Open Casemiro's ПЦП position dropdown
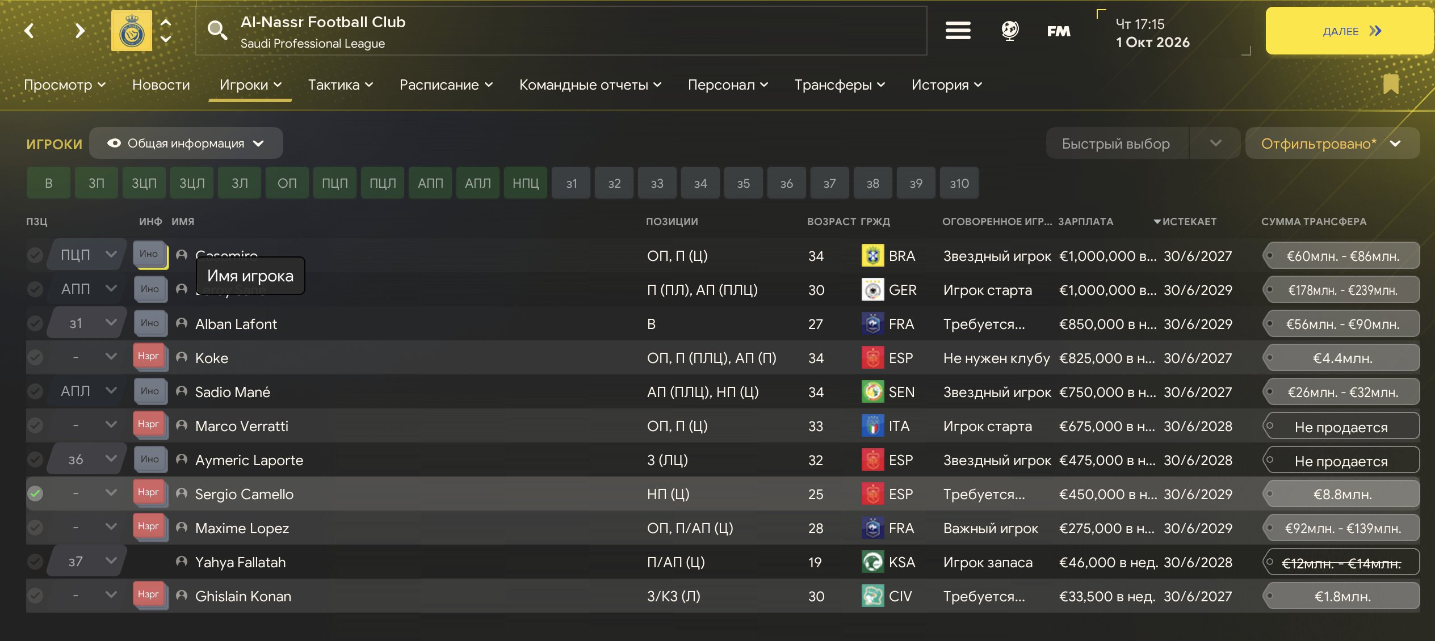Image resolution: width=1435 pixels, height=641 pixels. pos(88,255)
